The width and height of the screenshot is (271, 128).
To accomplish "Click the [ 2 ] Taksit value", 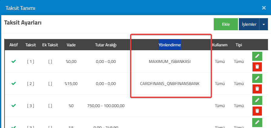I will pyautogui.click(x=31, y=84).
